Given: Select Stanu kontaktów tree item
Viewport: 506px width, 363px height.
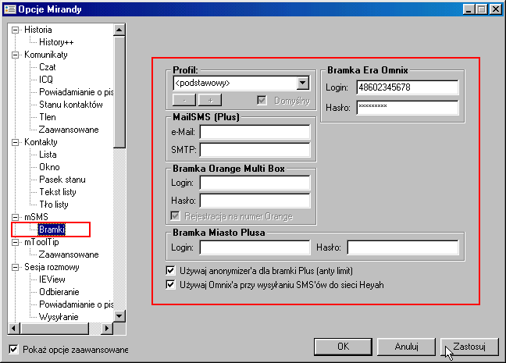Looking at the screenshot, I should point(70,105).
